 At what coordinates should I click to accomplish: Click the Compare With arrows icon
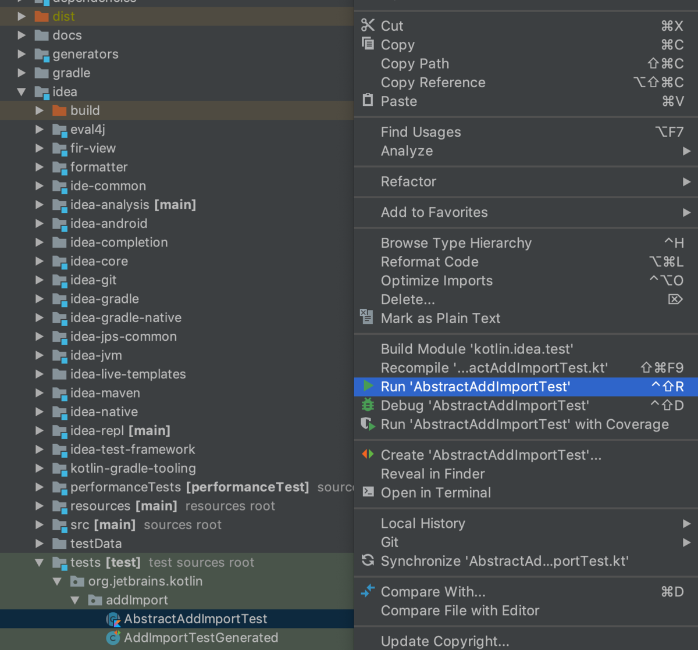coord(368,591)
